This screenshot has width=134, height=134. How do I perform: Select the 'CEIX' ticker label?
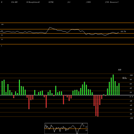click(x=89, y=2)
